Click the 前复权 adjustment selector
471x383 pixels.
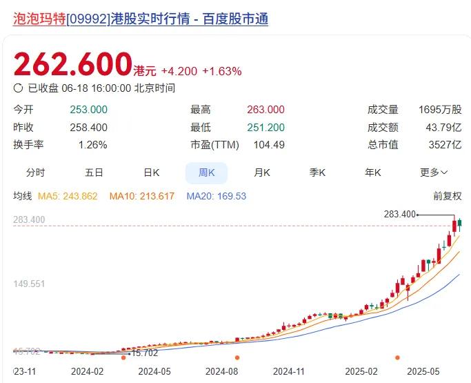pos(448,196)
